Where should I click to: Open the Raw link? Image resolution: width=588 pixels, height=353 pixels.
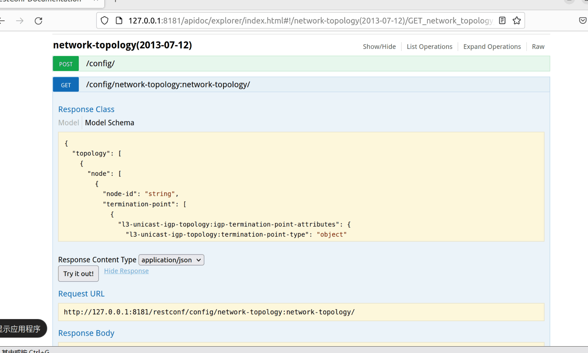tap(538, 47)
